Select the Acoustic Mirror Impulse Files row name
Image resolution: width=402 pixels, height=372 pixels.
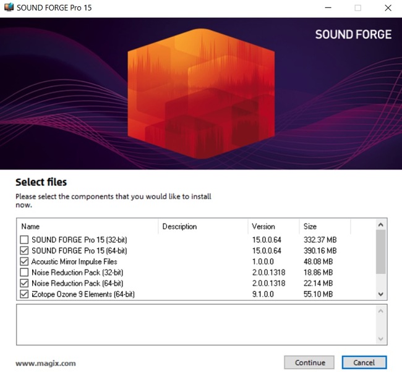pos(74,261)
